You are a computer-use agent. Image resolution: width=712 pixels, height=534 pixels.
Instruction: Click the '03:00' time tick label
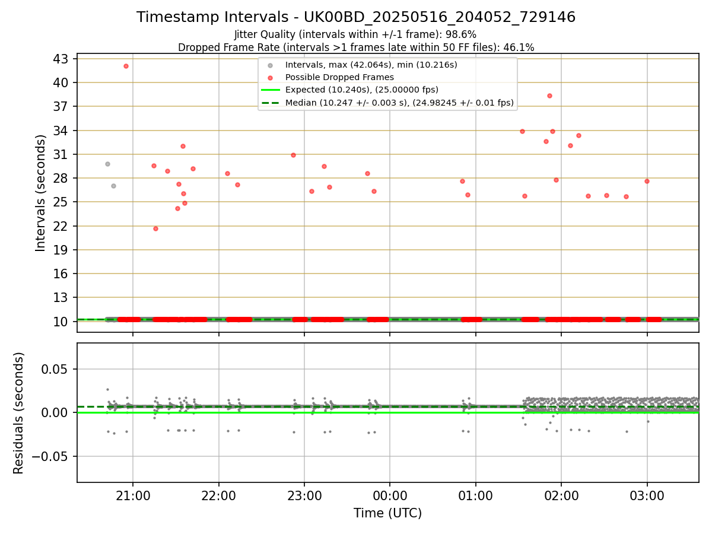(647, 495)
